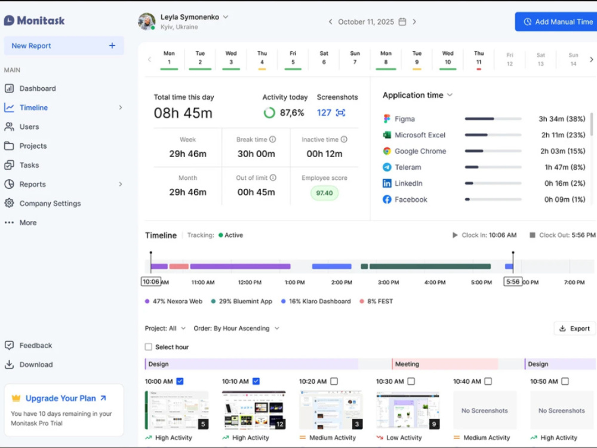
Task: Open the Upgrade Your Plan link
Action: 66,398
